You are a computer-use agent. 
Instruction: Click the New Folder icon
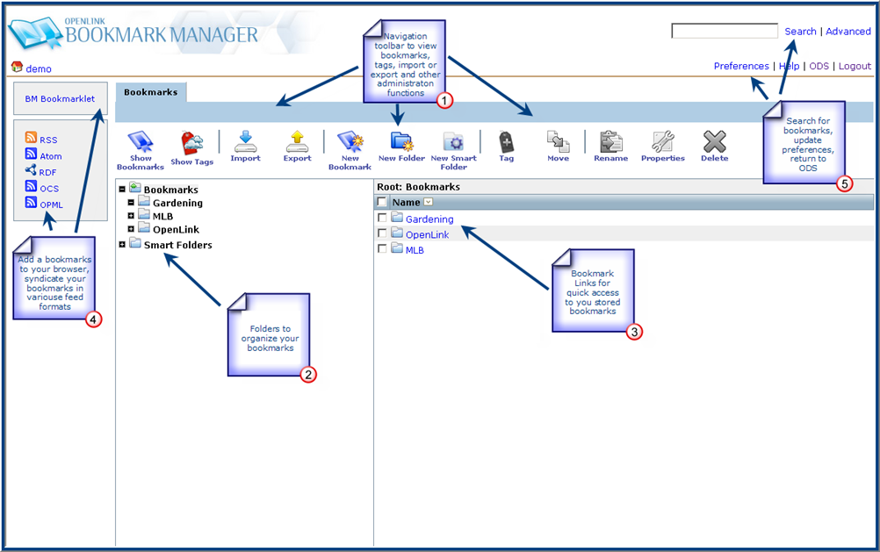(402, 141)
